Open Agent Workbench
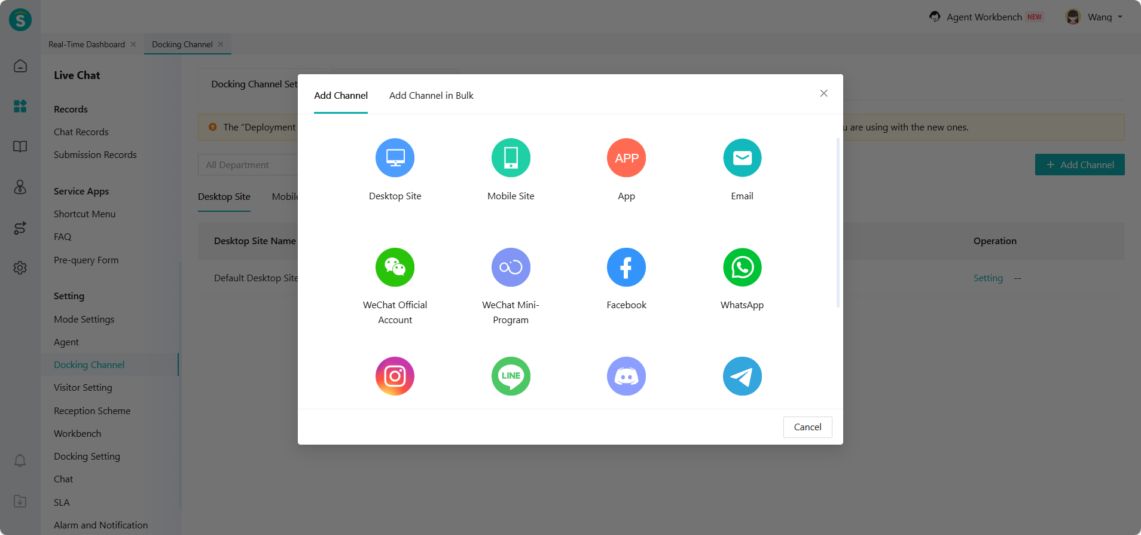The height and width of the screenshot is (535, 1141). 985,17
